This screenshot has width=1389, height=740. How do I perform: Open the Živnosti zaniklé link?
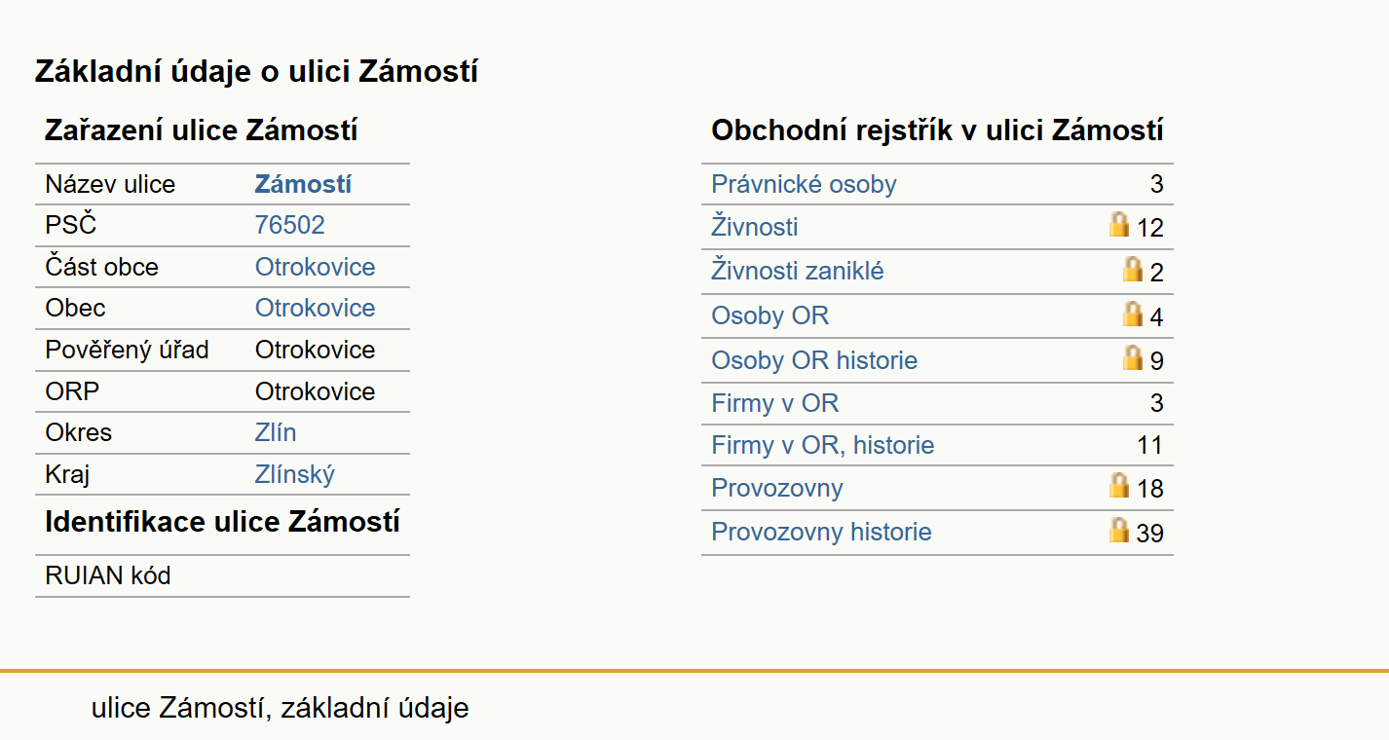[798, 271]
